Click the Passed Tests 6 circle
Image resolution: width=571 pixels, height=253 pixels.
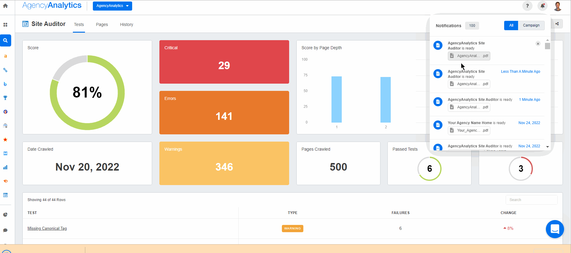pos(429,169)
